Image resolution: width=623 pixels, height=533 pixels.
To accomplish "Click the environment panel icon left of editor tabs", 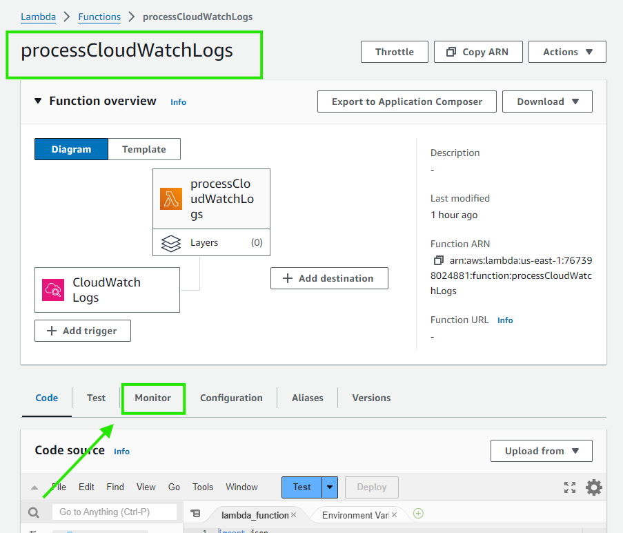I will point(196,514).
